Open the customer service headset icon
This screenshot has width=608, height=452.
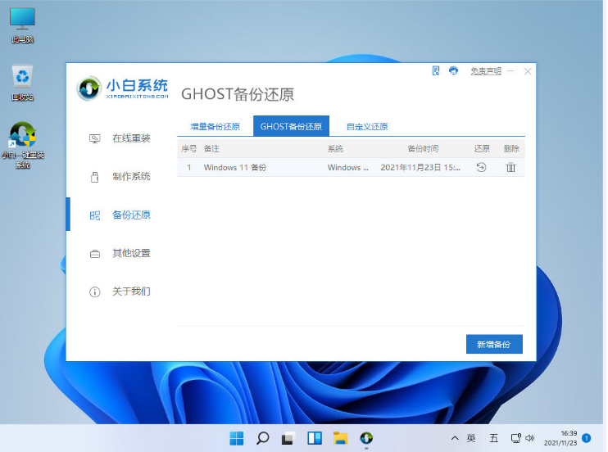click(454, 71)
